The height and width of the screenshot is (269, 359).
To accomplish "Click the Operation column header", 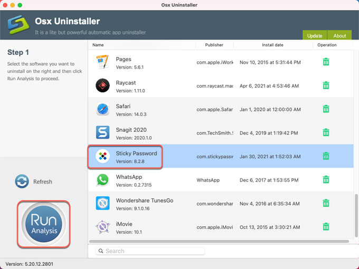I will 327,45.
